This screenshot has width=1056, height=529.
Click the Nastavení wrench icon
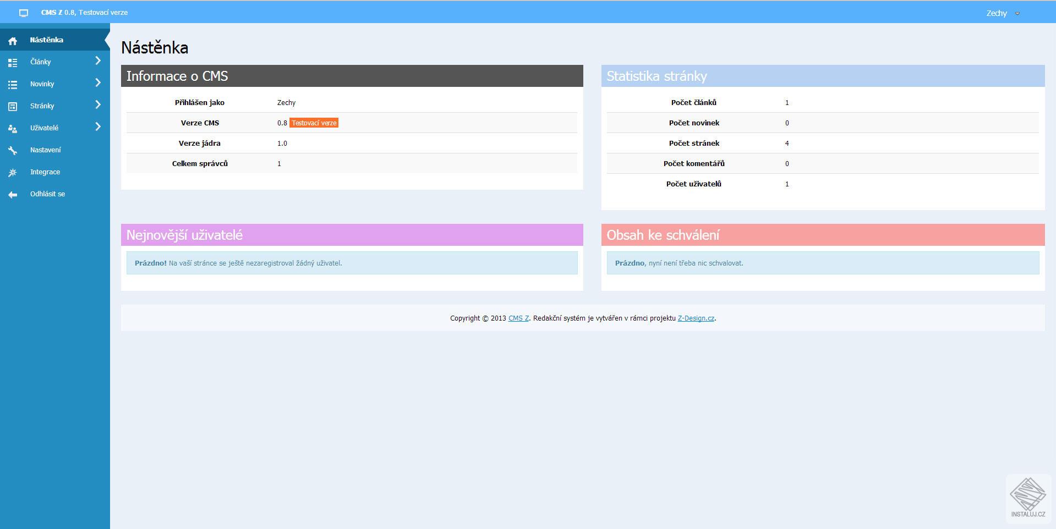click(13, 151)
